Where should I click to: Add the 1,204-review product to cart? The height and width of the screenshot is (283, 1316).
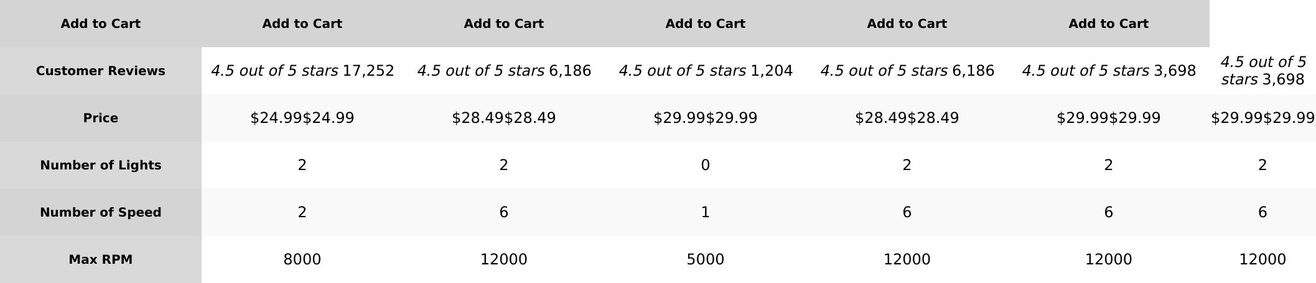pyautogui.click(x=705, y=24)
